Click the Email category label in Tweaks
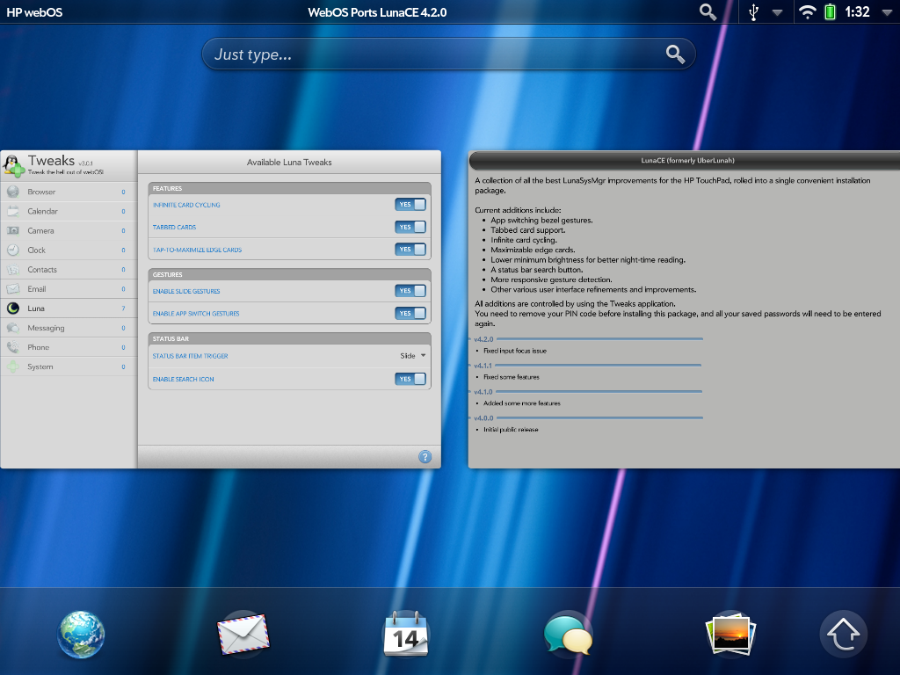The width and height of the screenshot is (900, 675). click(x=37, y=288)
